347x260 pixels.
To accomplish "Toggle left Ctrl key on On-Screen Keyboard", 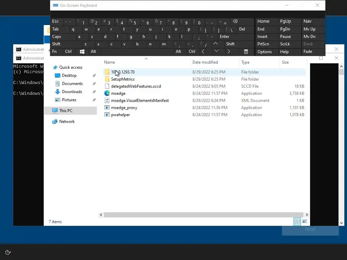I will (x=69, y=51).
